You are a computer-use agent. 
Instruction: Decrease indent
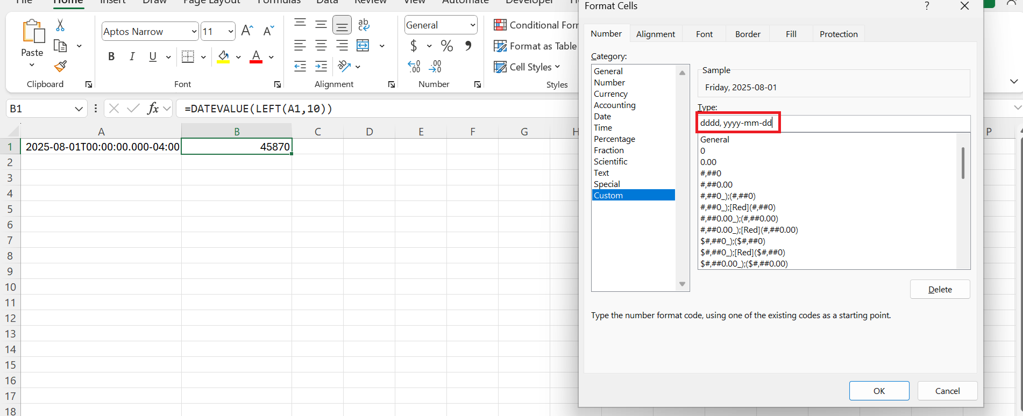click(x=300, y=67)
